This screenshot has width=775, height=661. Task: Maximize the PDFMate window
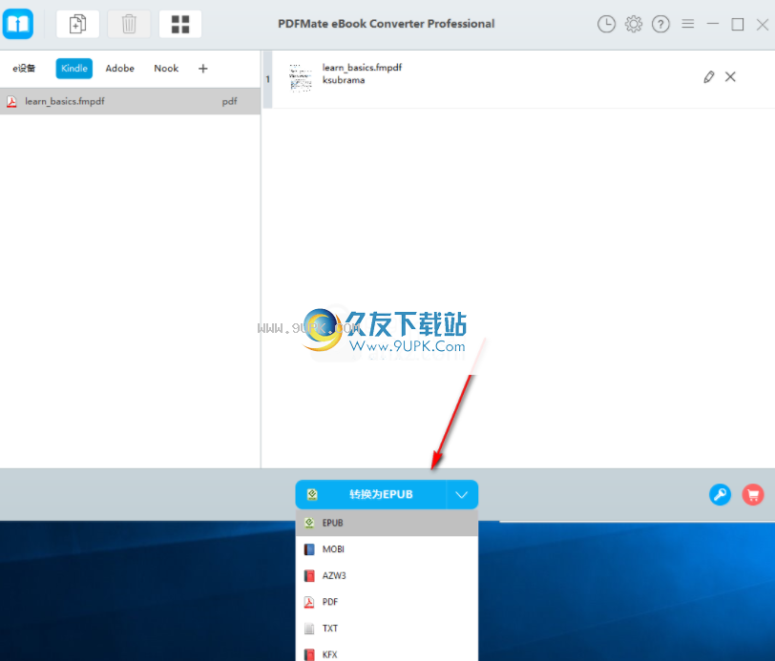[x=738, y=24]
